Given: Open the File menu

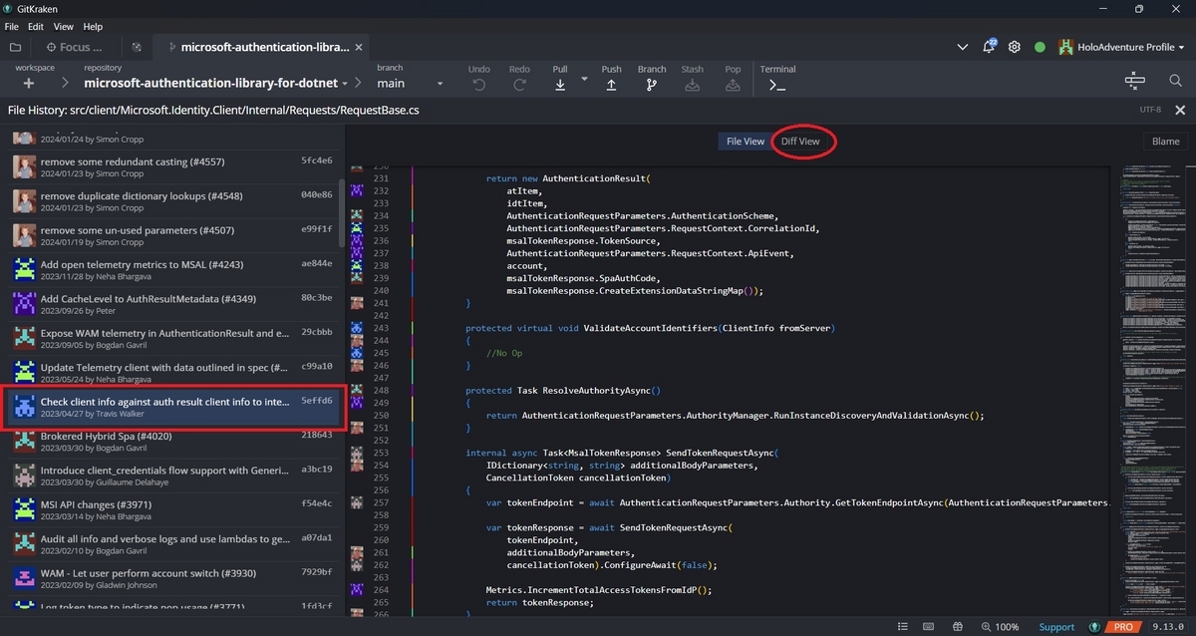Looking at the screenshot, I should coord(12,27).
